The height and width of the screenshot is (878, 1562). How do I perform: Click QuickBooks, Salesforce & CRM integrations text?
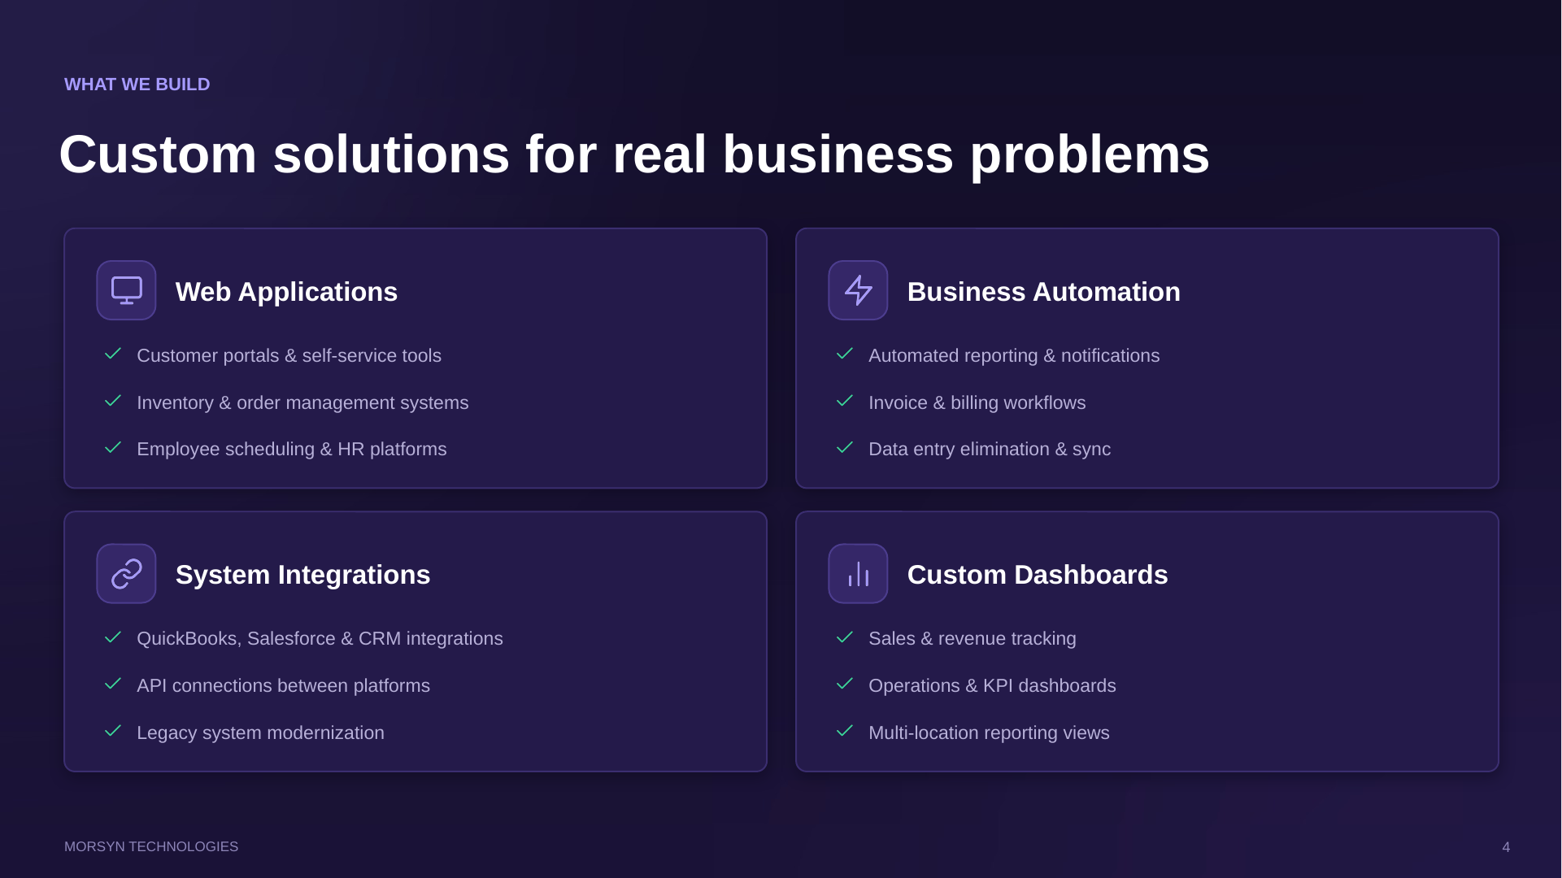(320, 639)
